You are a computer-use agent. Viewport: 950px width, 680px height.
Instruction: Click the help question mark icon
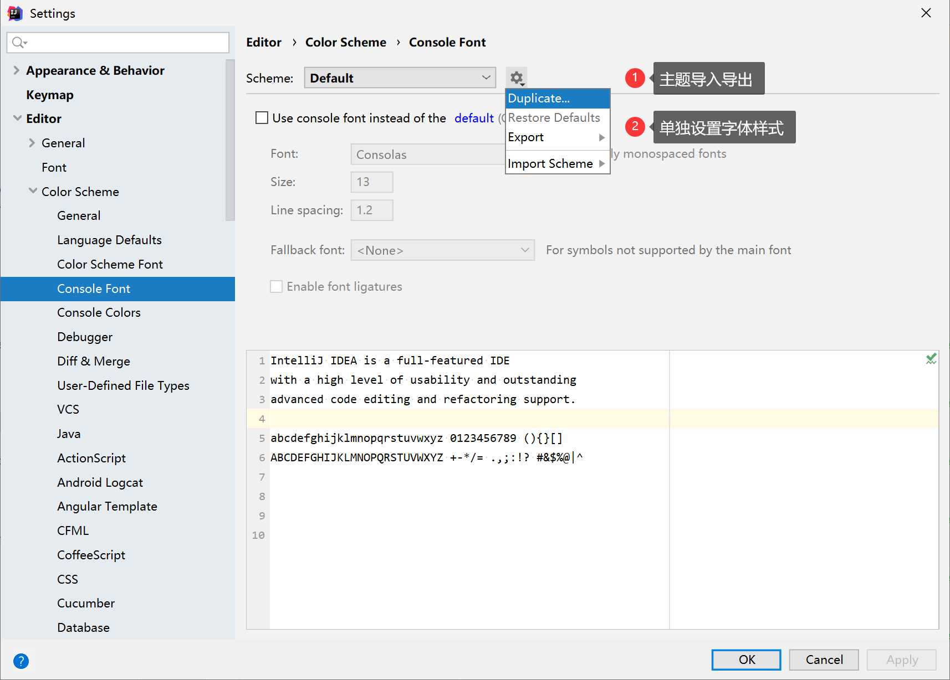click(21, 661)
